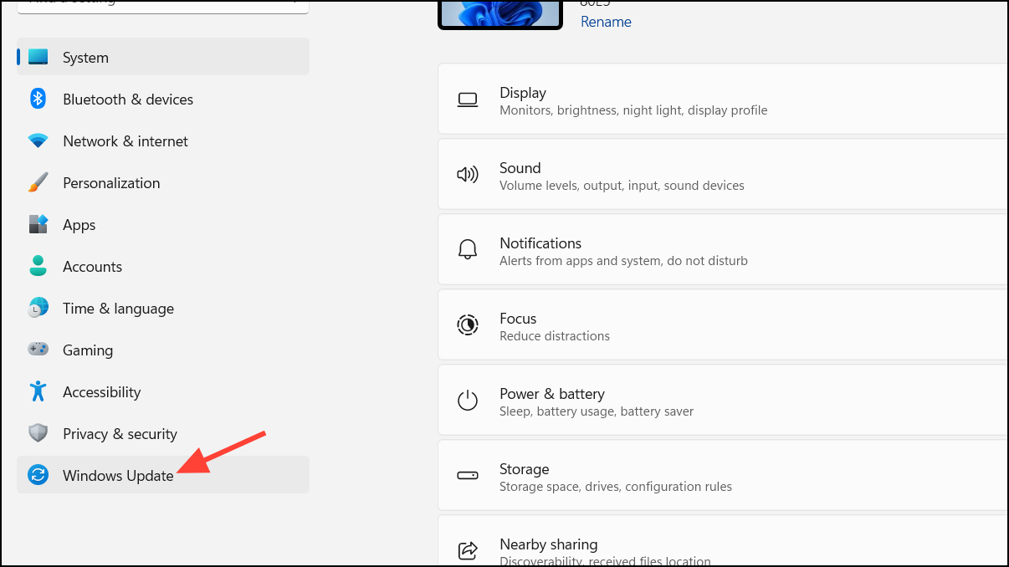
Task: Open Time & language settings
Action: click(163, 308)
